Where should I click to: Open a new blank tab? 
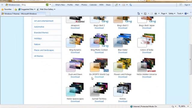click(x=48, y=14)
